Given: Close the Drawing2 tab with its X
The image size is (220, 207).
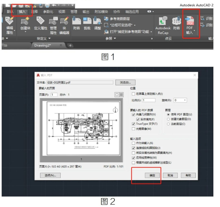Looking at the screenshot, I should coord(61,45).
